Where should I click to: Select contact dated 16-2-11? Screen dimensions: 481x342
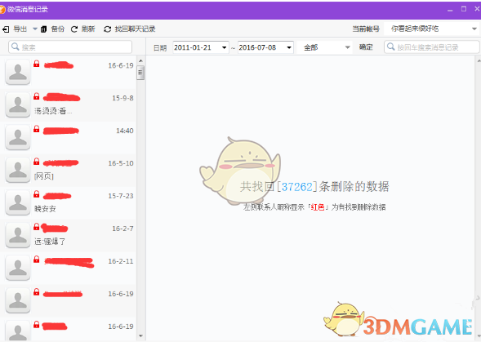tap(68, 268)
